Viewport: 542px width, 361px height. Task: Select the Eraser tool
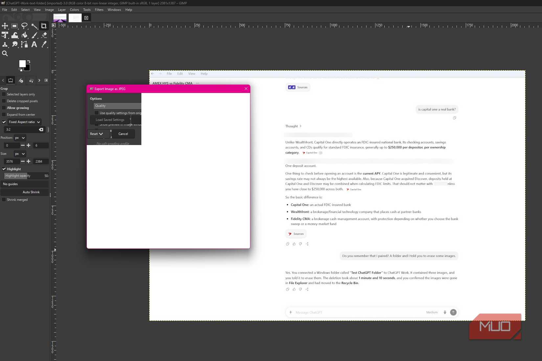point(44,35)
